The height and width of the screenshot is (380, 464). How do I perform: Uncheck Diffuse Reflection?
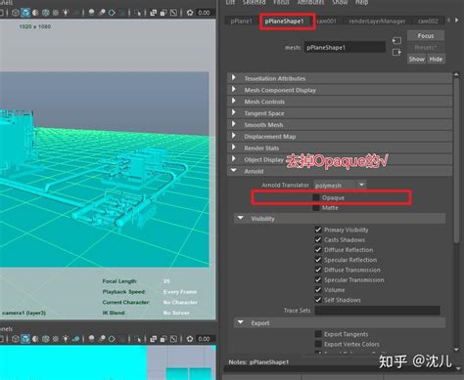coord(318,250)
